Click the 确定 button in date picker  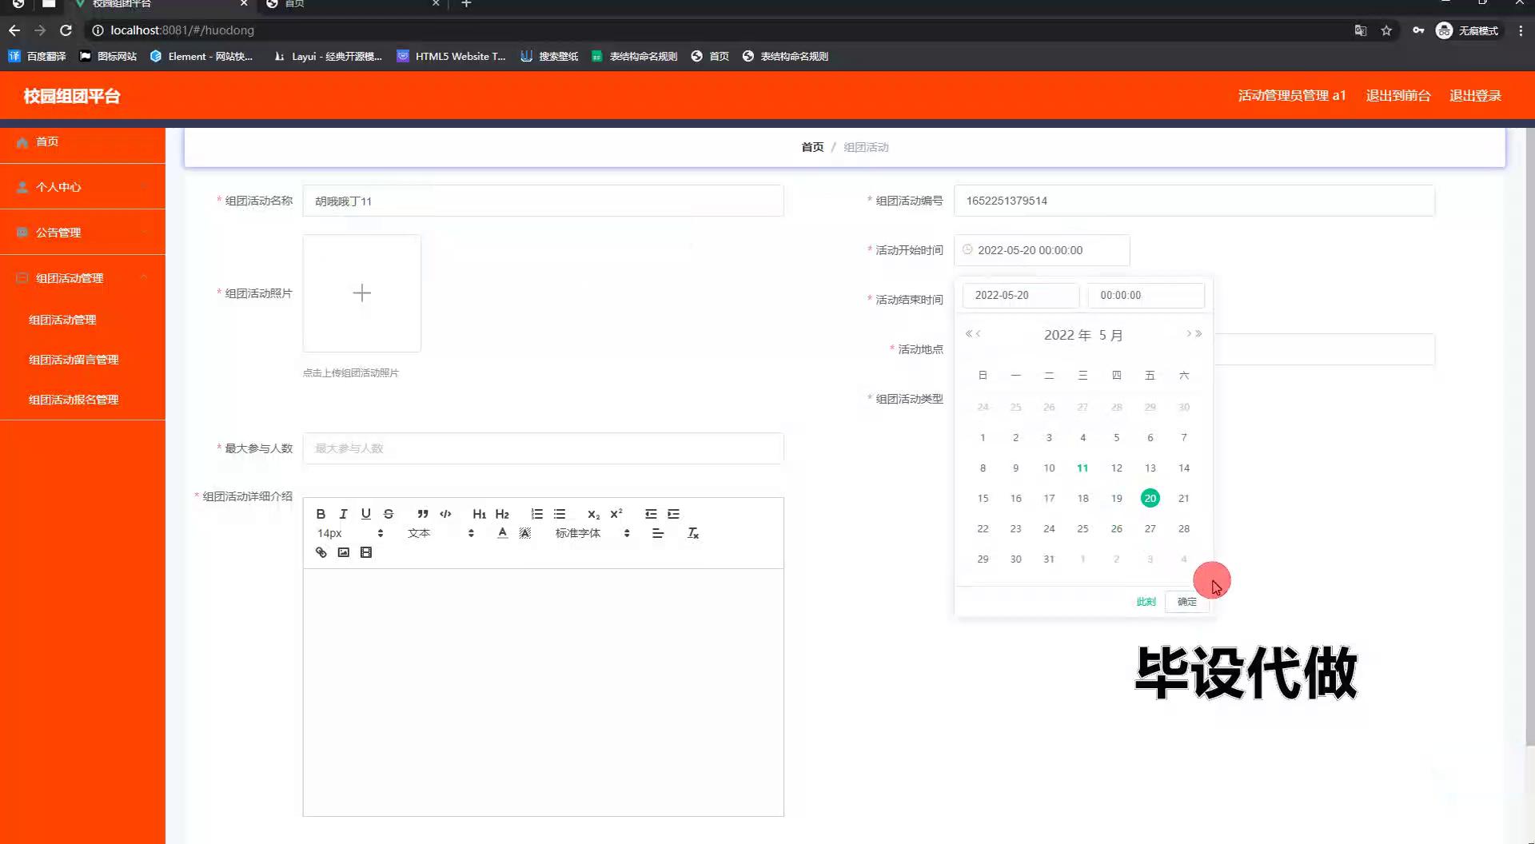1186,602
